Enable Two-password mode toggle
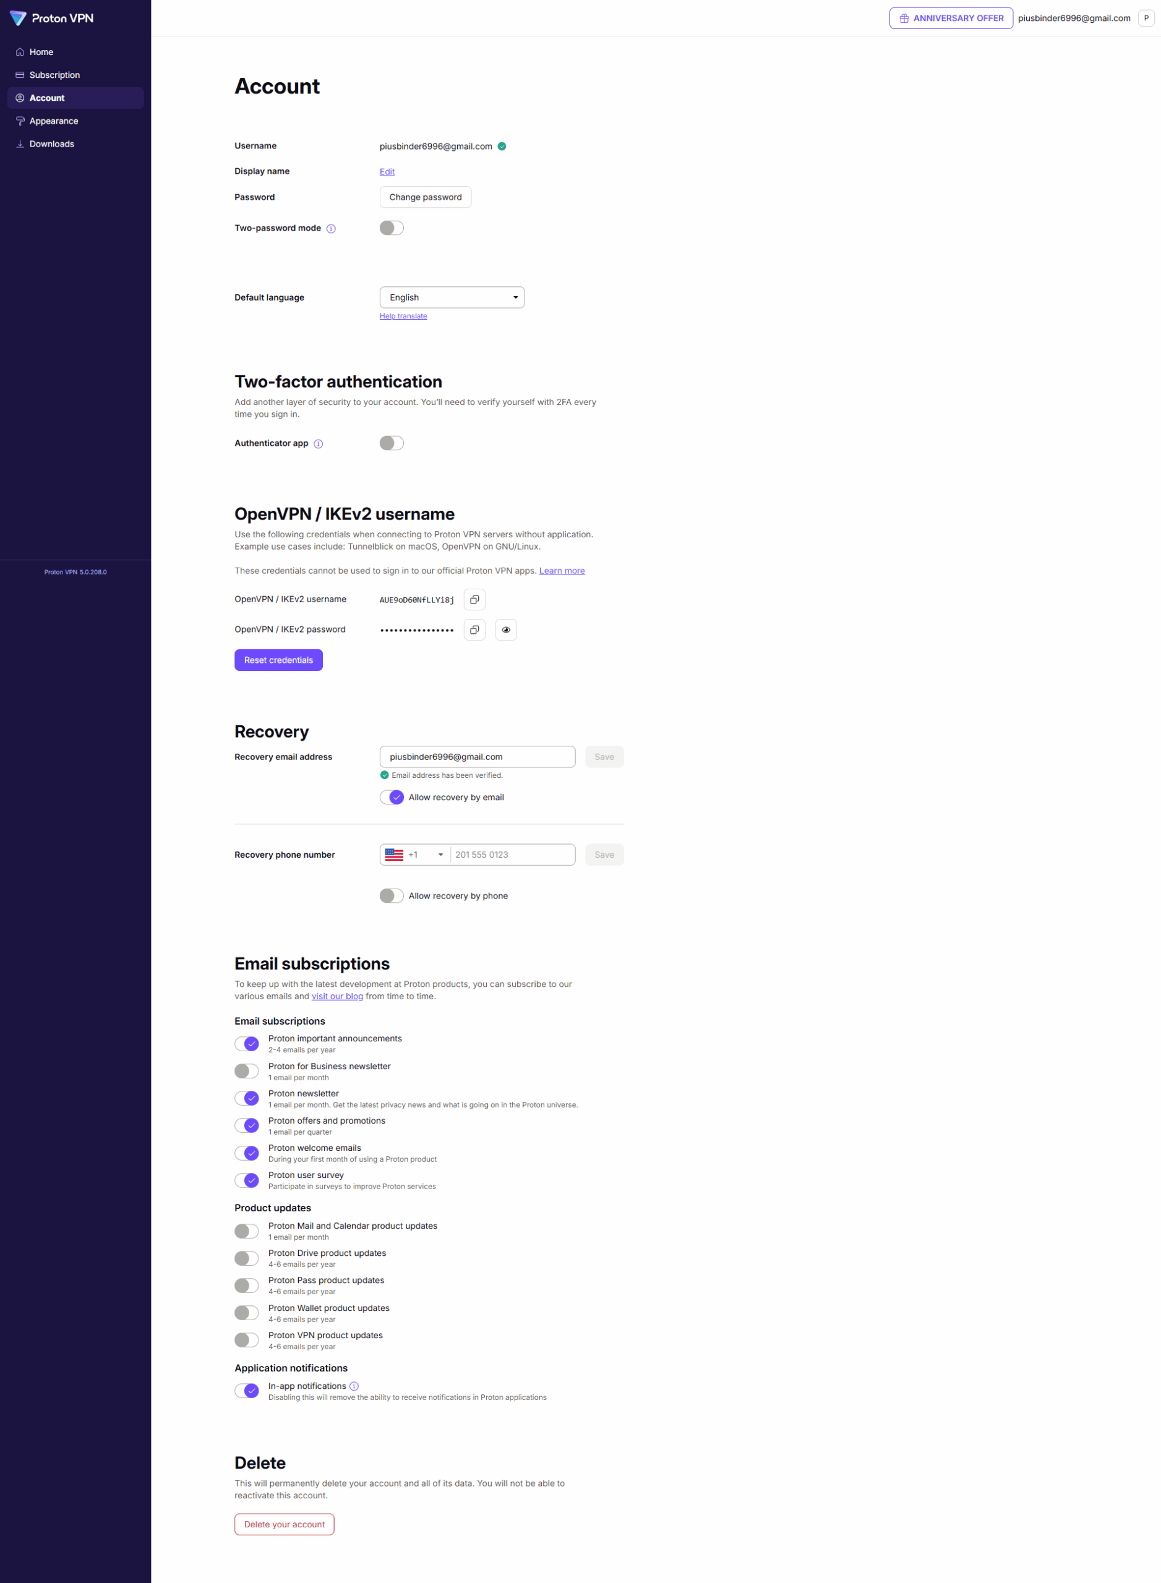 pyautogui.click(x=392, y=228)
